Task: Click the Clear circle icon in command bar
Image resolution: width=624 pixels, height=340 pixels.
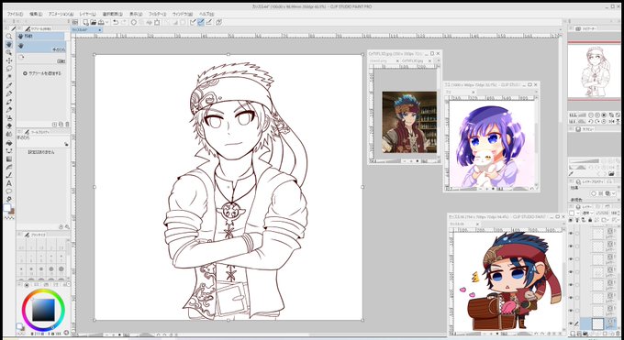Action: (134, 23)
